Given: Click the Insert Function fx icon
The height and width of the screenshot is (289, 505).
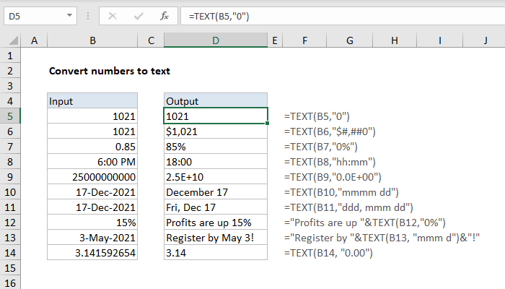Looking at the screenshot, I should tap(164, 15).
